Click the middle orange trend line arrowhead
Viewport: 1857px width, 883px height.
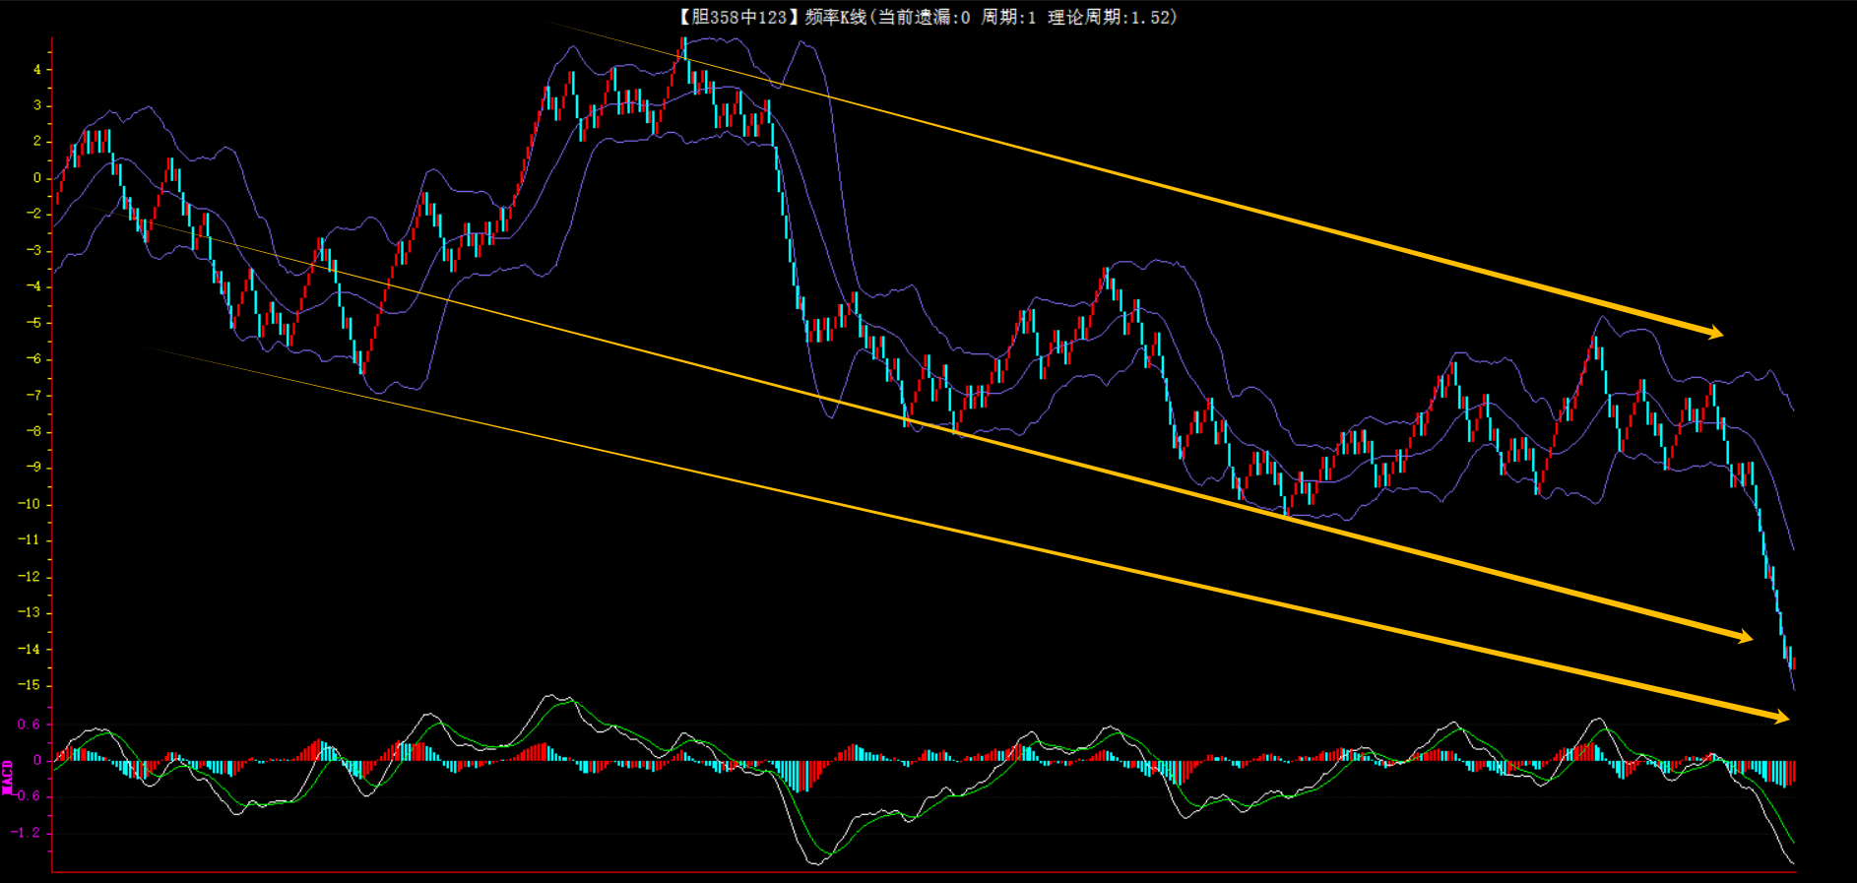pos(1744,637)
